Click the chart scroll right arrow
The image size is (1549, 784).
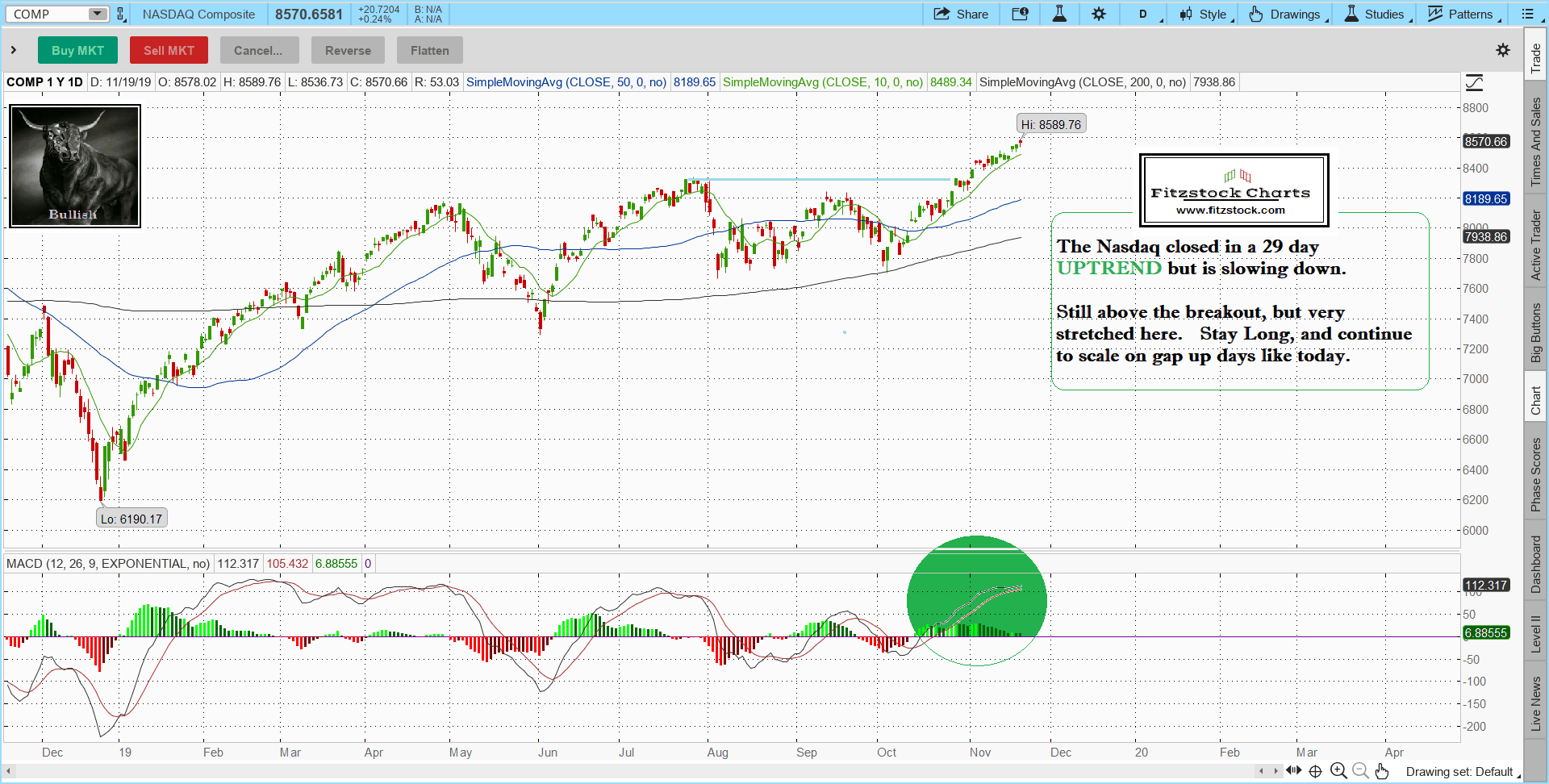1276,771
